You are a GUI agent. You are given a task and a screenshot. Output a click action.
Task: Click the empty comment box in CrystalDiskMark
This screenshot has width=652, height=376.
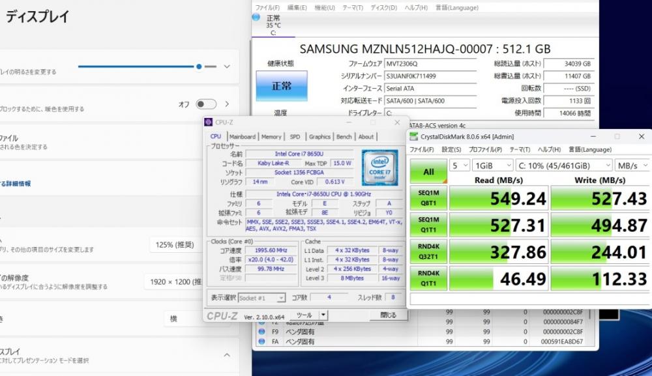click(x=529, y=298)
